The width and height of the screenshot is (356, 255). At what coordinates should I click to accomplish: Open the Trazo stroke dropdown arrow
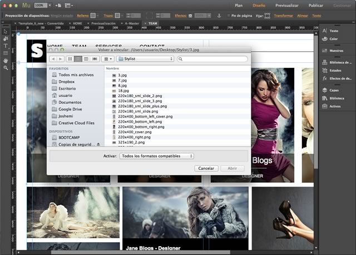point(122,16)
